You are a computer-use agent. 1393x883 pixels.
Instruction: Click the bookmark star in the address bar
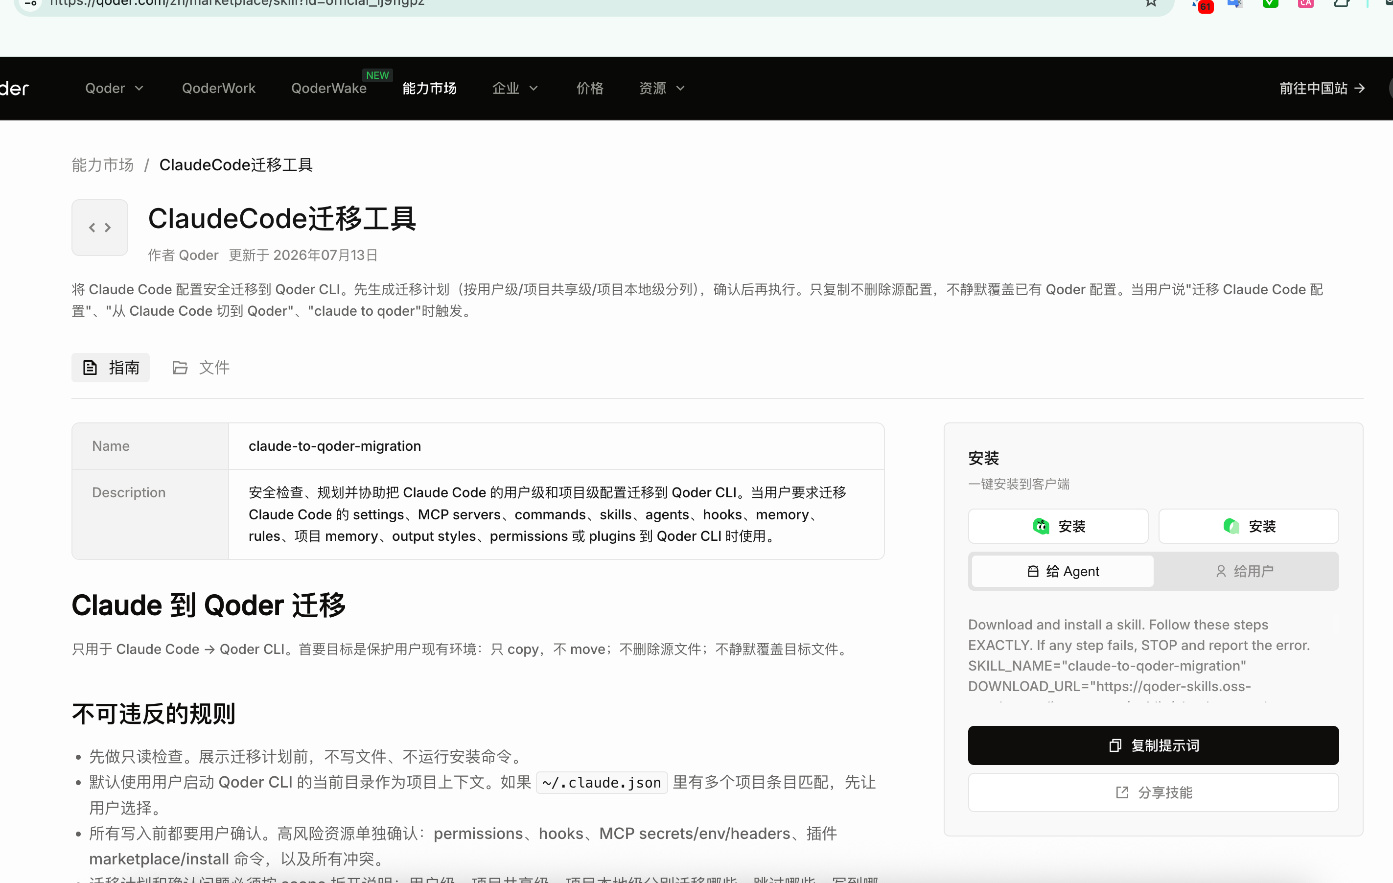click(x=1151, y=3)
